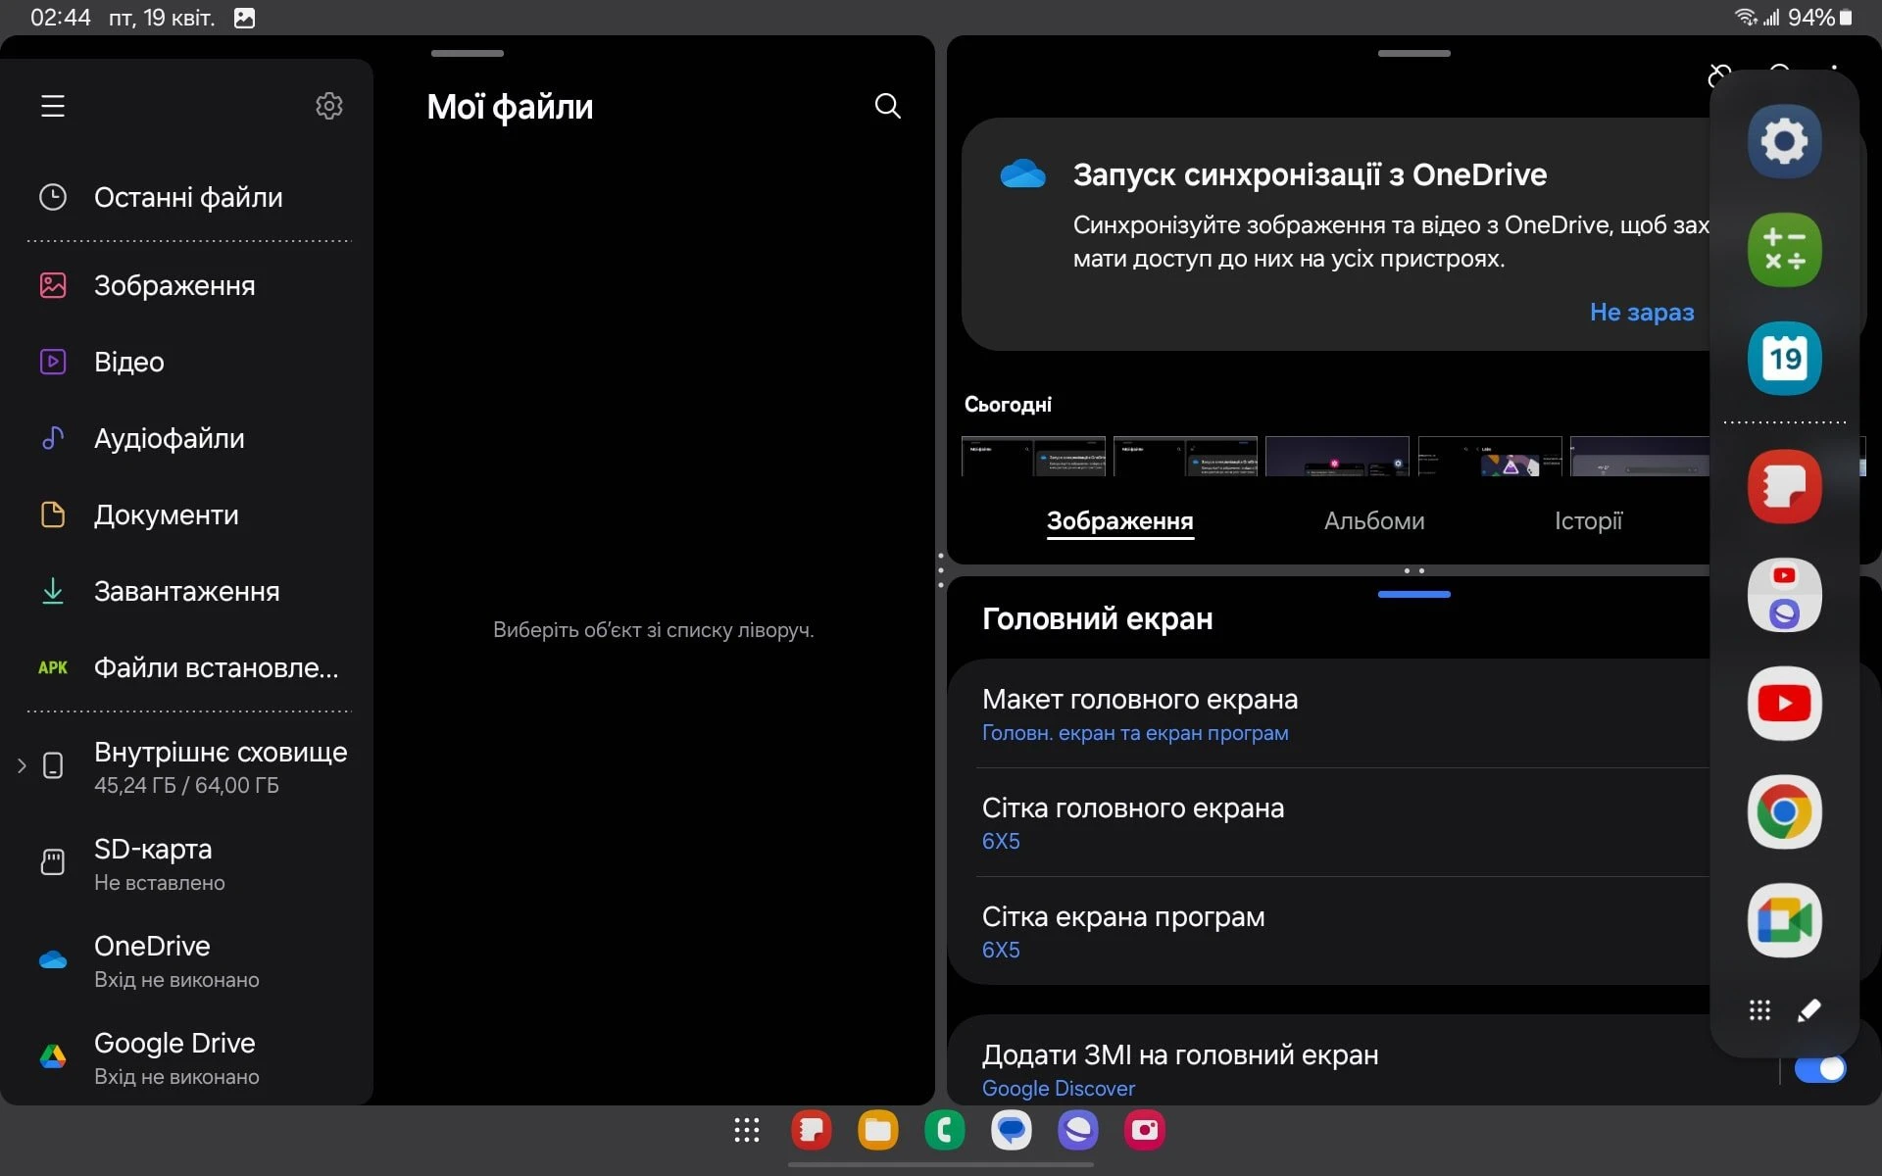
Task: Open Макет головного екрана setting
Action: coord(1328,713)
